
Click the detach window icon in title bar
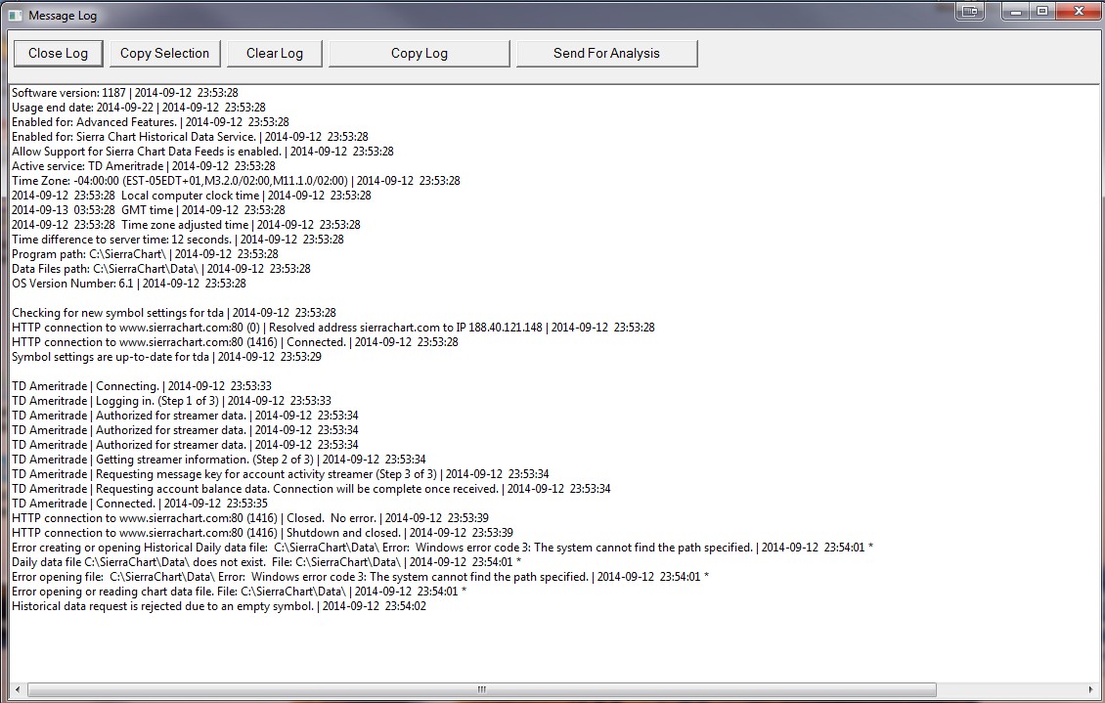(x=970, y=12)
